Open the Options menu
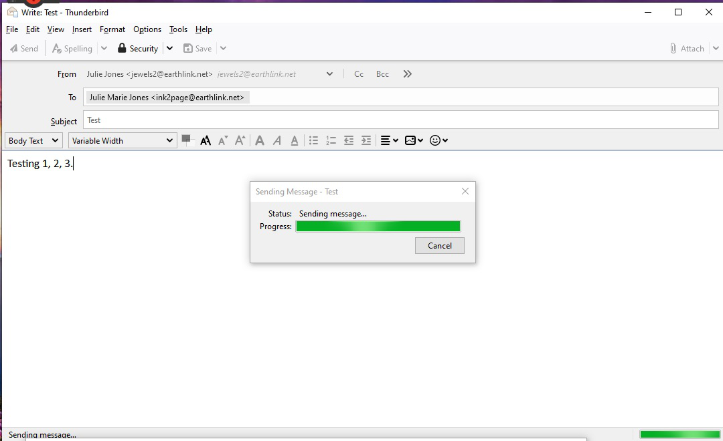This screenshot has height=441, width=723. tap(147, 29)
